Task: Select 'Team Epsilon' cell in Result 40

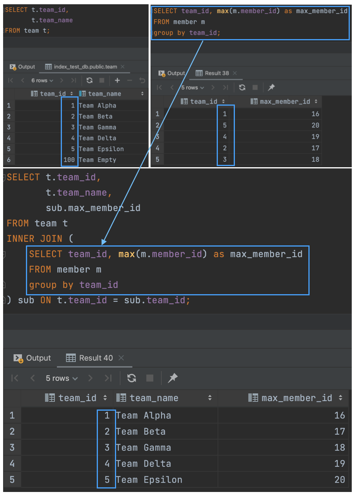Action: (166, 480)
